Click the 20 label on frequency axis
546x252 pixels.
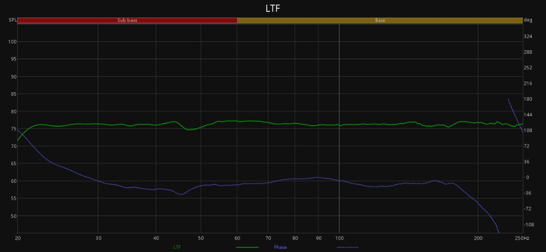[x=18, y=238]
